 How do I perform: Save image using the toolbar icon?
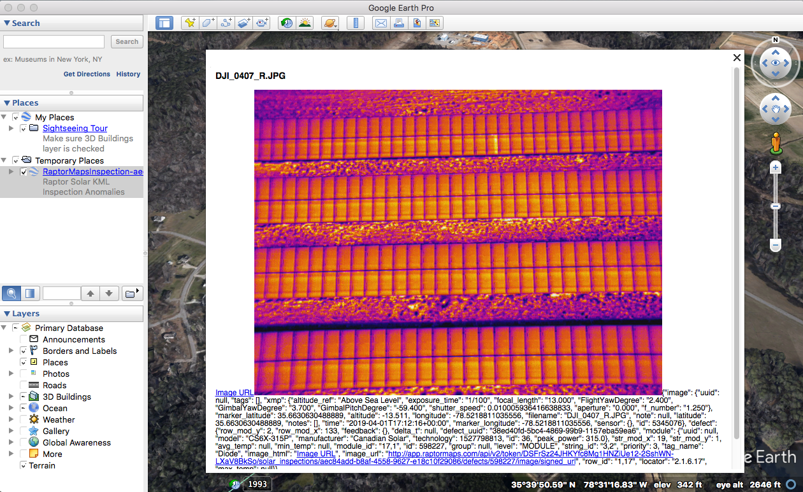[417, 23]
